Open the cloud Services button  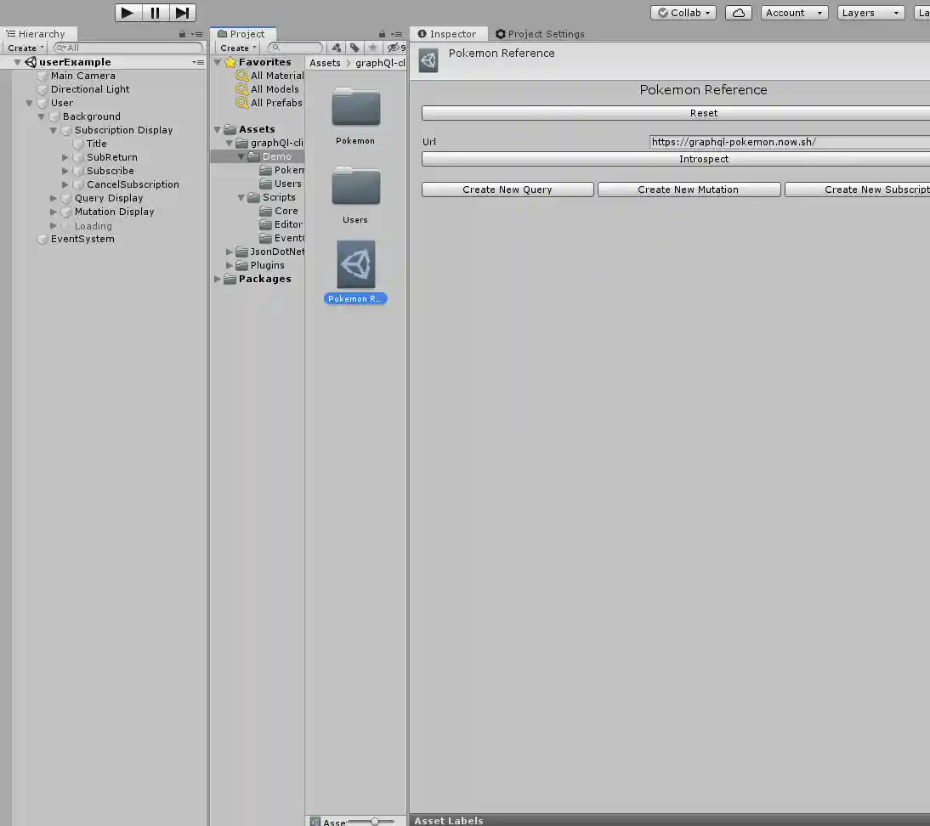(739, 13)
